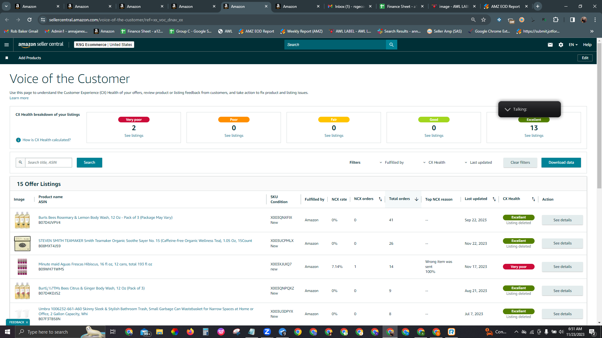Open the Windows Start menu
Screen dimensions: 602x338
point(8,332)
